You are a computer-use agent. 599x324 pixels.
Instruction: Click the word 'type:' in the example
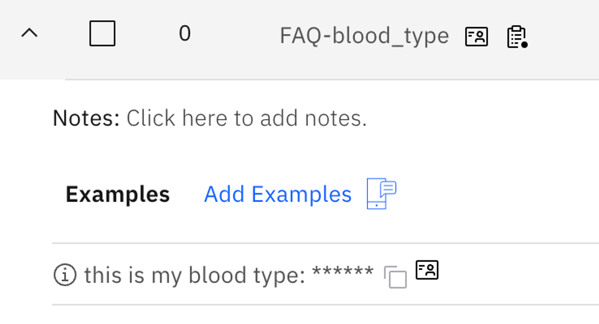tap(279, 275)
